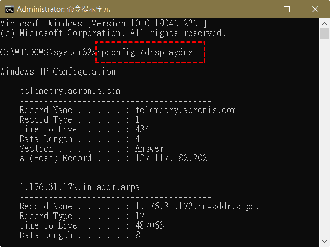
Task: Click the Section value "Answer"
Action: [150, 148]
